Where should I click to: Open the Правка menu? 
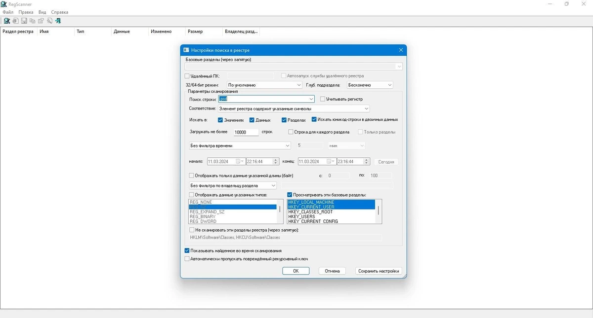click(x=26, y=12)
